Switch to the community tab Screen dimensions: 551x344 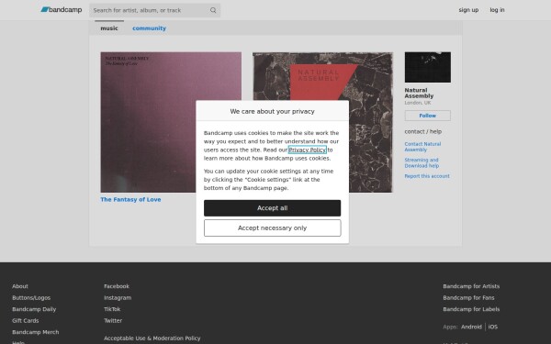(149, 28)
